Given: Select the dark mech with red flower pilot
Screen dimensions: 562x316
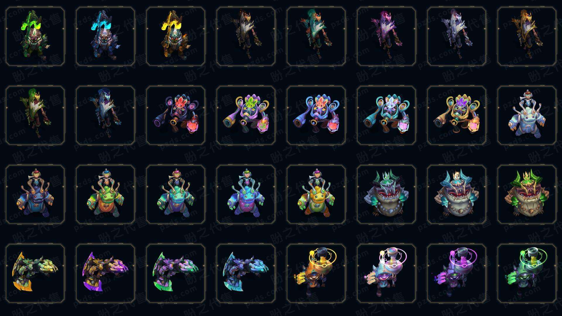Looking at the screenshot, I should (x=176, y=115).
